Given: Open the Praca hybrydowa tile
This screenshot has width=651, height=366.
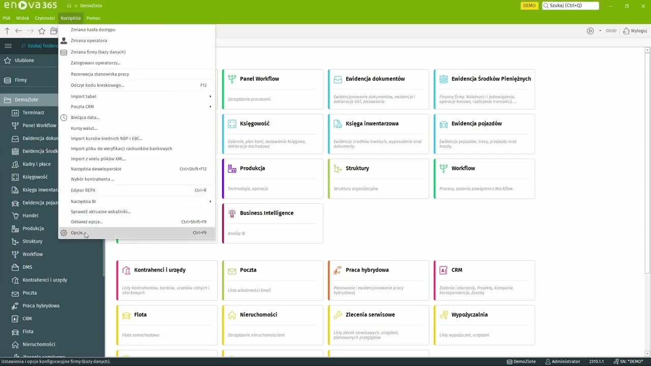Looking at the screenshot, I should pyautogui.click(x=378, y=280).
